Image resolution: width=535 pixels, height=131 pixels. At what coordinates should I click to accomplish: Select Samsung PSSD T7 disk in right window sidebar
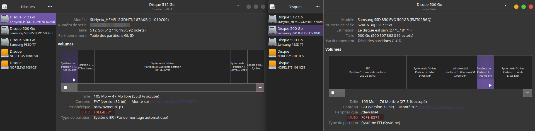click(x=296, y=42)
